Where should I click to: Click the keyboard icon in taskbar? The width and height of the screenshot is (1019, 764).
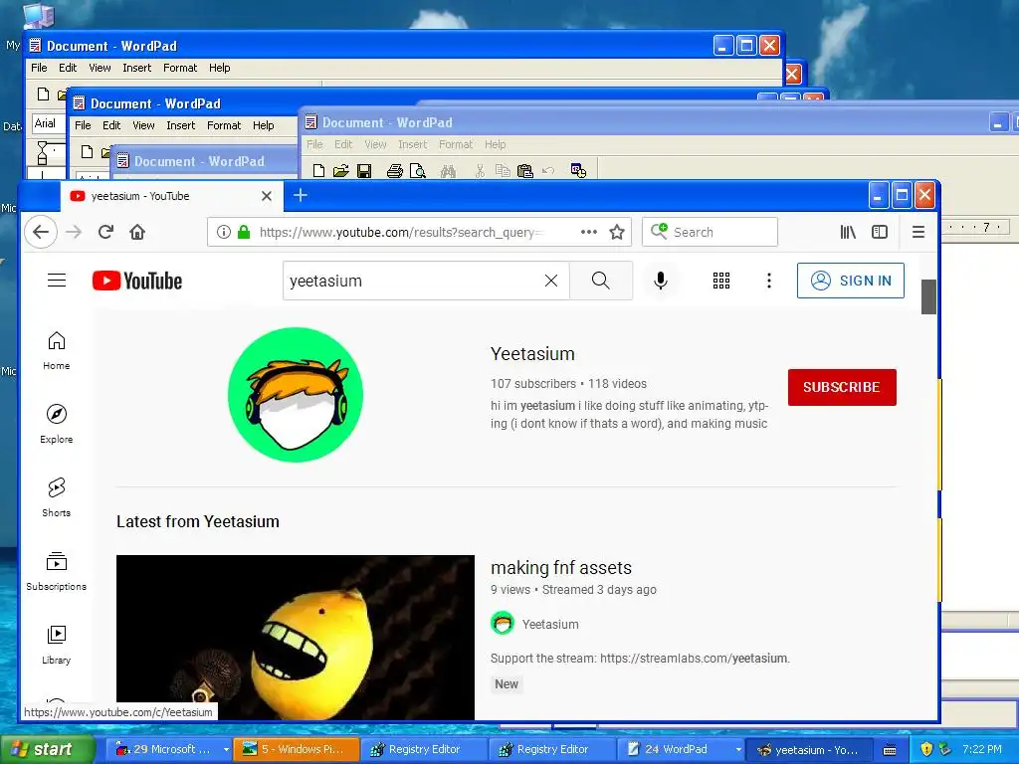[x=890, y=750]
